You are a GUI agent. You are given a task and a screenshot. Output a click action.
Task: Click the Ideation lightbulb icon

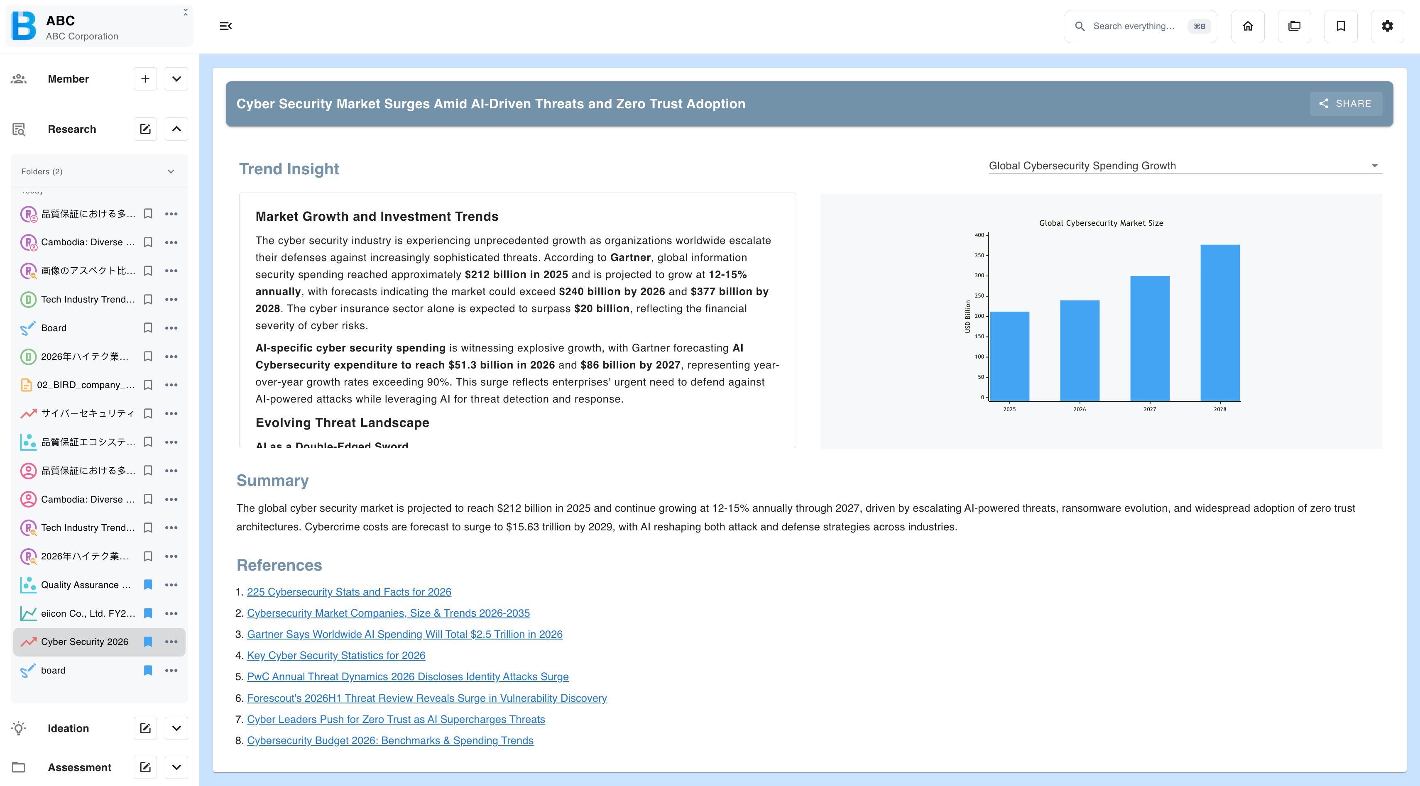point(19,728)
